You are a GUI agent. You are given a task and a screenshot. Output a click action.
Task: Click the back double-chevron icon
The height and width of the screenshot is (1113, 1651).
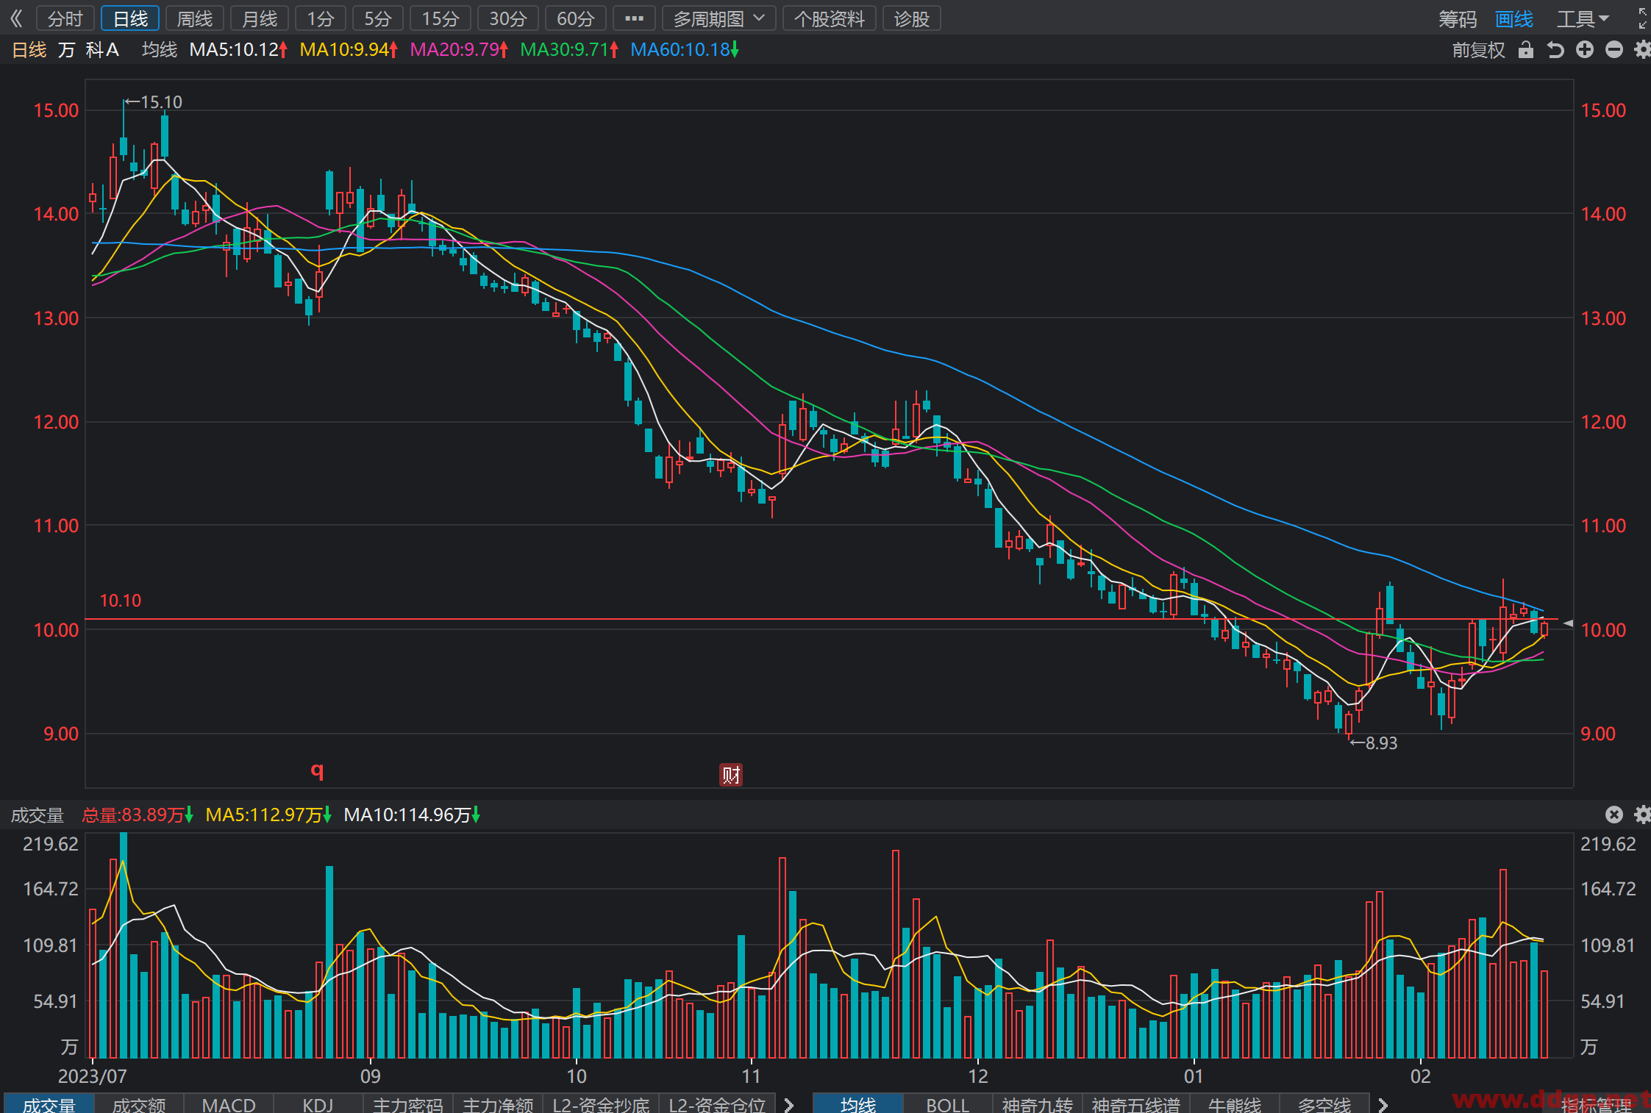(x=17, y=18)
